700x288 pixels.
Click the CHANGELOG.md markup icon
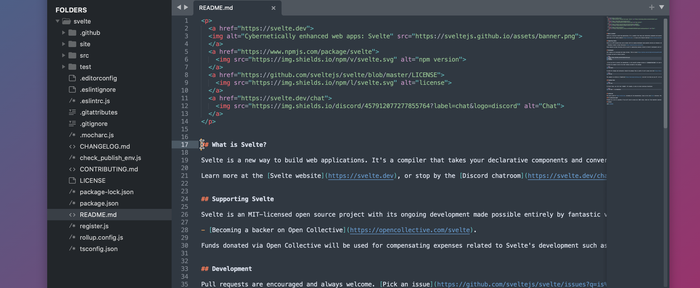pyautogui.click(x=72, y=146)
